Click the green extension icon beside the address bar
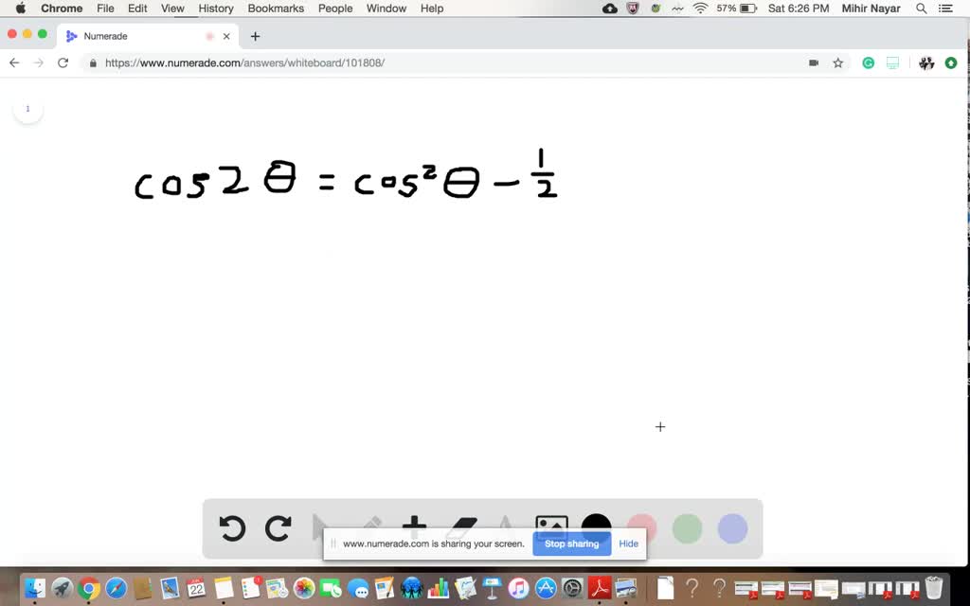The image size is (970, 606). pyautogui.click(x=868, y=62)
